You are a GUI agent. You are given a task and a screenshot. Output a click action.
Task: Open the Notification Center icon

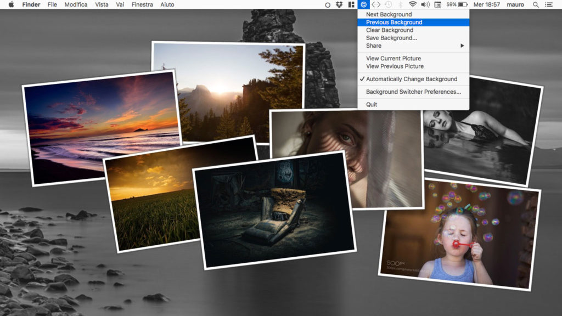(x=549, y=4)
